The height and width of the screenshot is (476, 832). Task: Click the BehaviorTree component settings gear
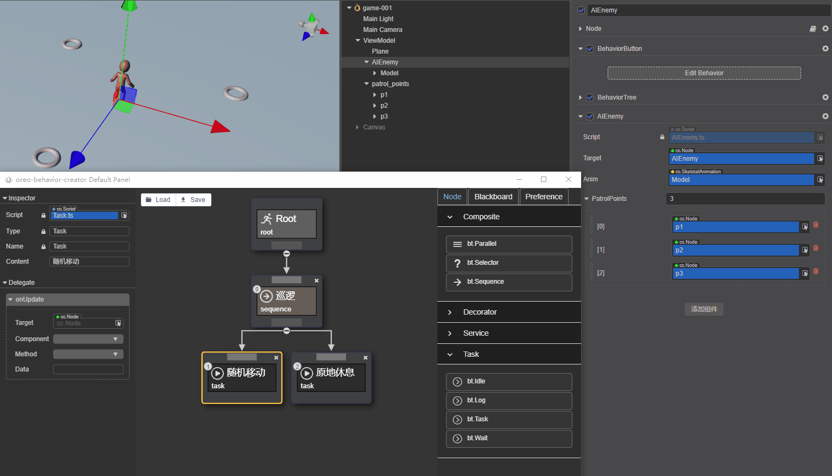tap(825, 97)
